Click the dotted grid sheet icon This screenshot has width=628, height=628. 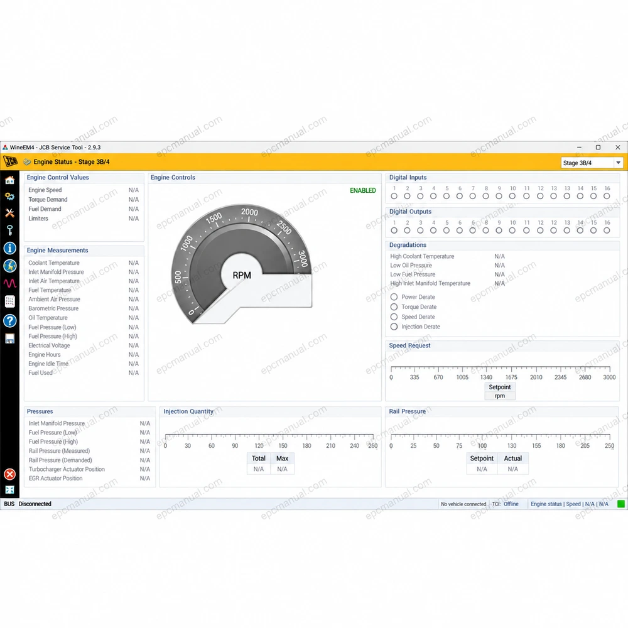[x=9, y=301]
